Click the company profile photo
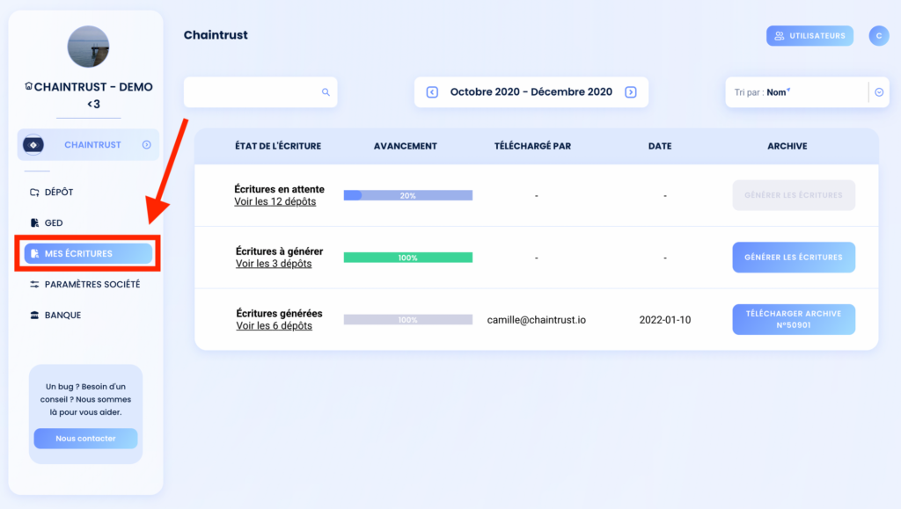 tap(88, 47)
